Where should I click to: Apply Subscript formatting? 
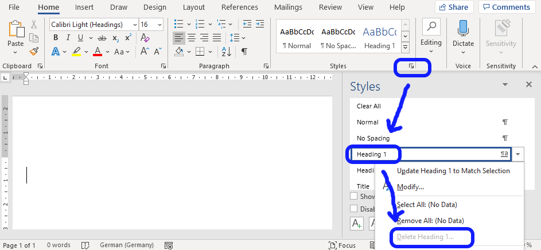point(116,38)
